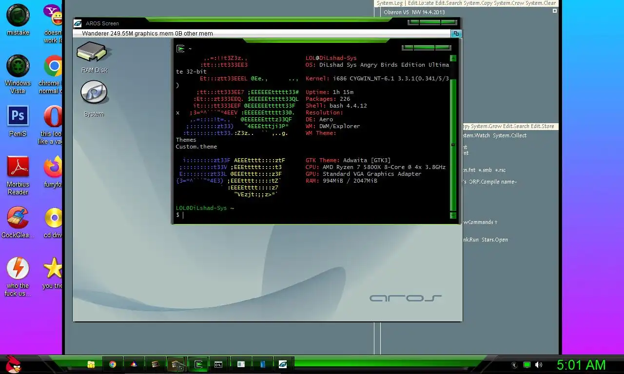
Task: Click the Wanderer memory title bar
Action: click(x=262, y=34)
